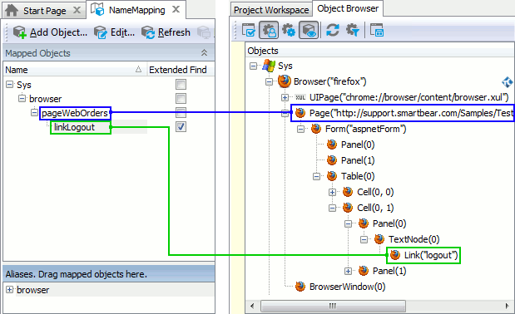Select the Page("http://support.smartbear.com...") node

coord(411,113)
